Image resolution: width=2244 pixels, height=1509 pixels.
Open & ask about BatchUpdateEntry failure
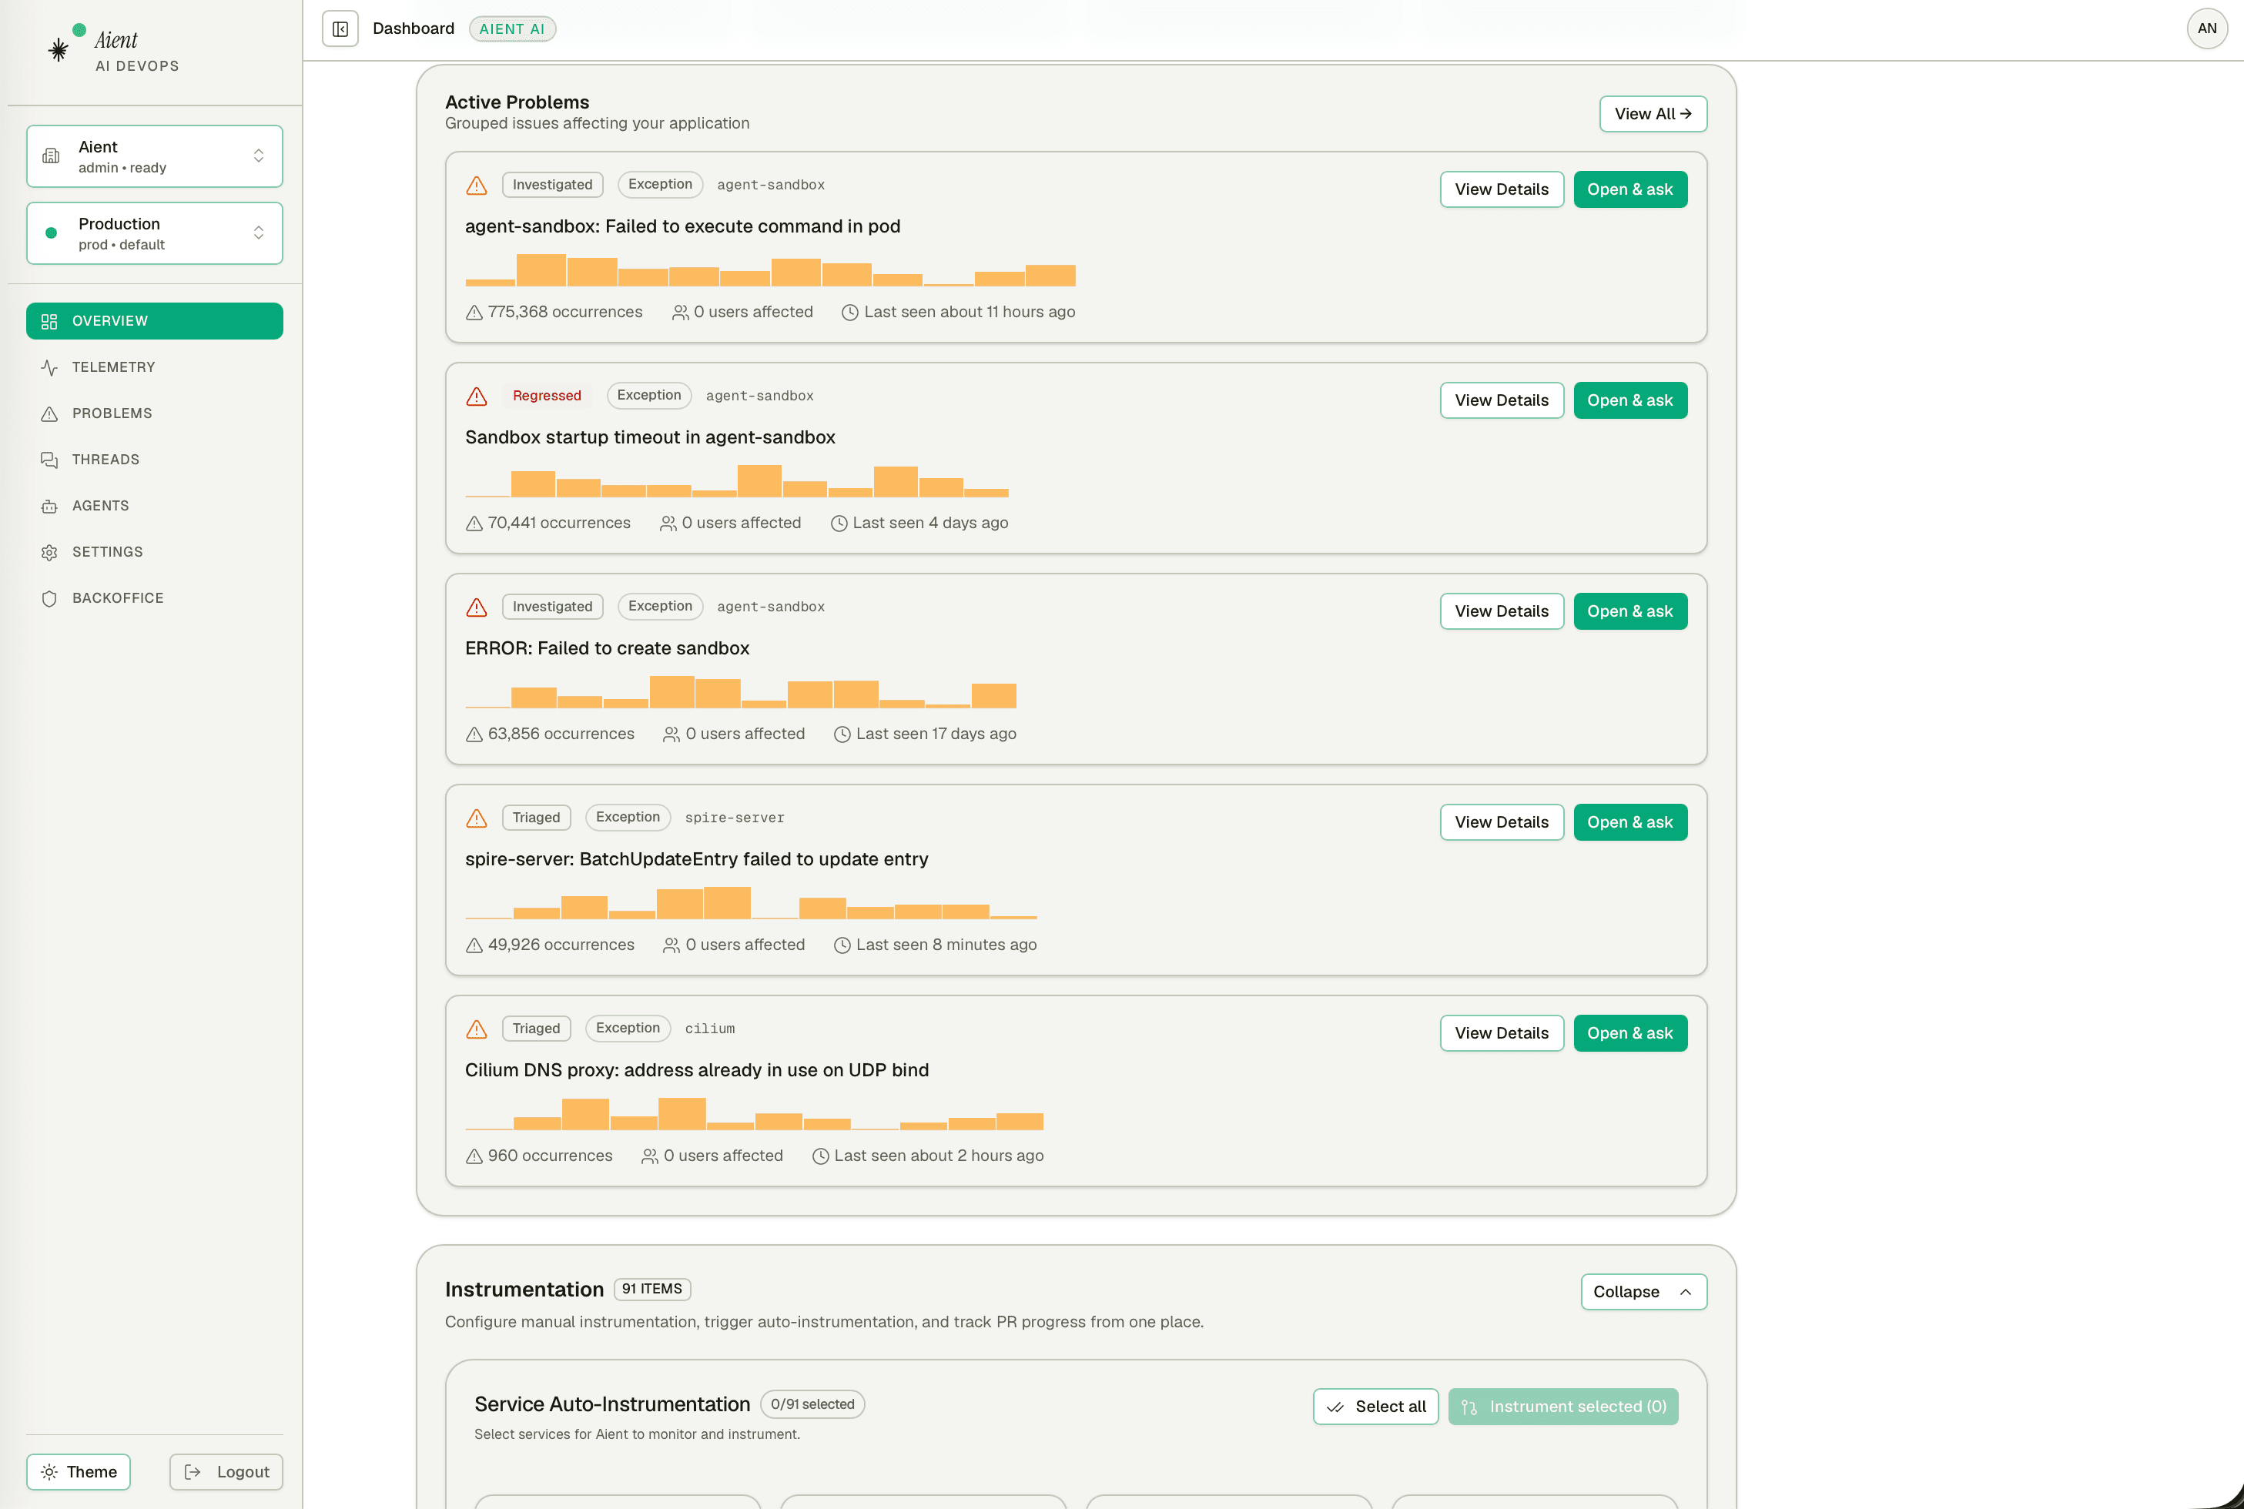pos(1629,822)
